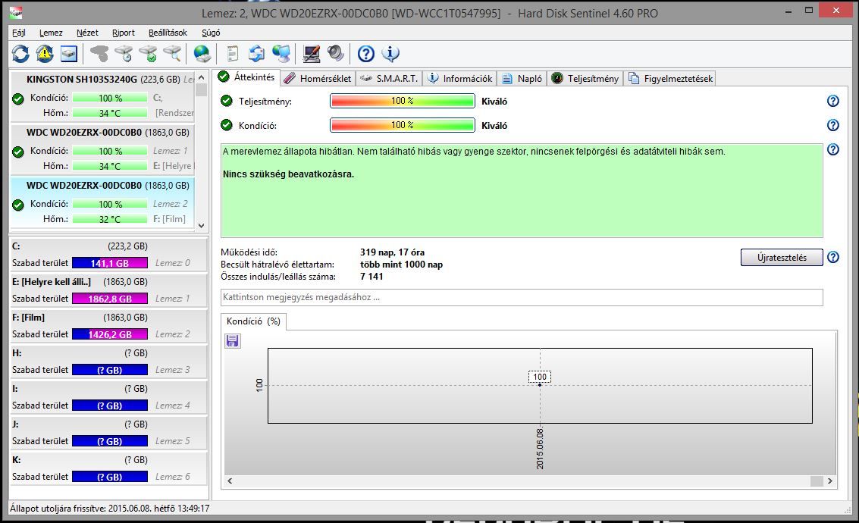Click the help icon beside the green status text
859x523 pixels.
point(832,149)
